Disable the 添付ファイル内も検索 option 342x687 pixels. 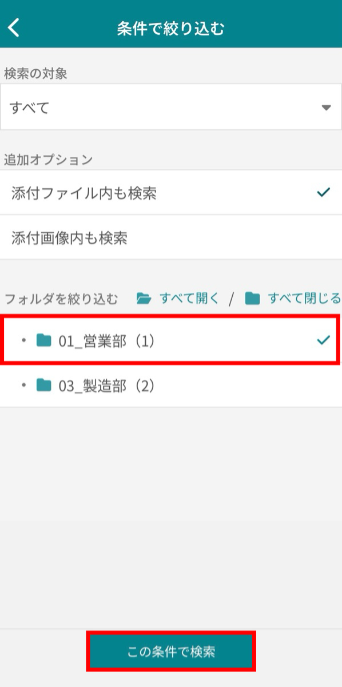click(171, 193)
